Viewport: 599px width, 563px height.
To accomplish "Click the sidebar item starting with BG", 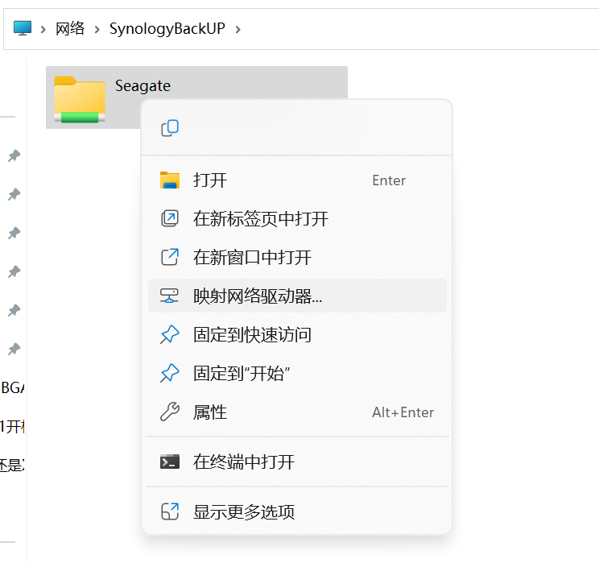I will 13,388.
